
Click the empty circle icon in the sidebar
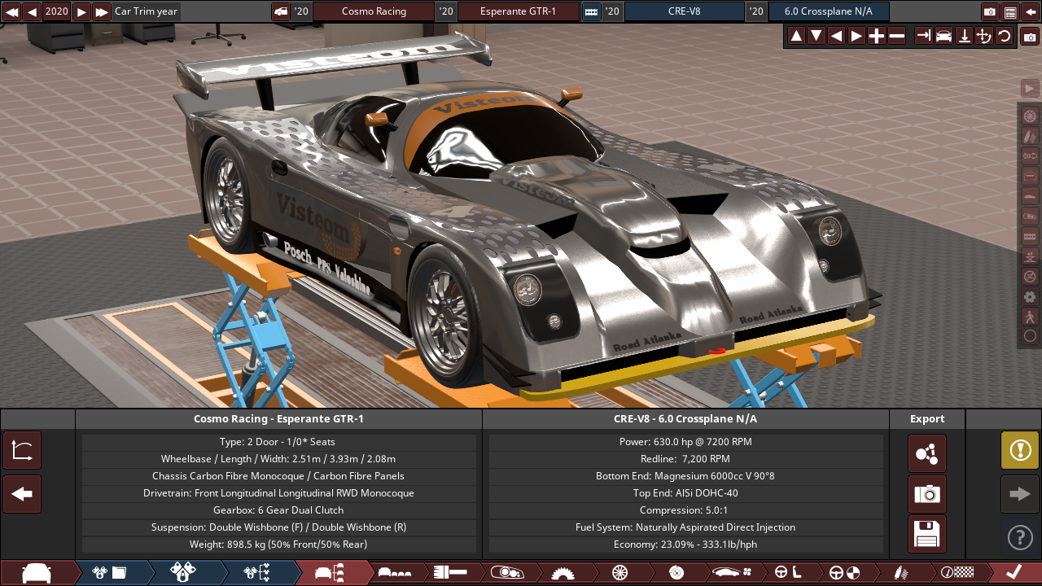click(1030, 335)
